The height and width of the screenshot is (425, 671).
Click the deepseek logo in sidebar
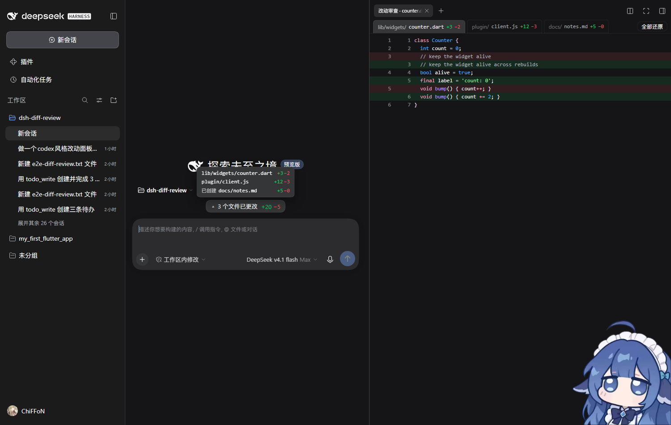(x=49, y=16)
